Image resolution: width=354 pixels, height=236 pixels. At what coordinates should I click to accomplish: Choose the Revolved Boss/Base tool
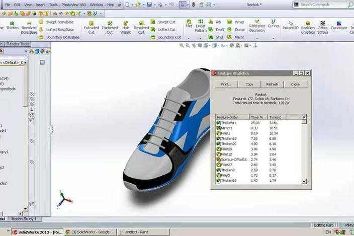click(x=29, y=28)
